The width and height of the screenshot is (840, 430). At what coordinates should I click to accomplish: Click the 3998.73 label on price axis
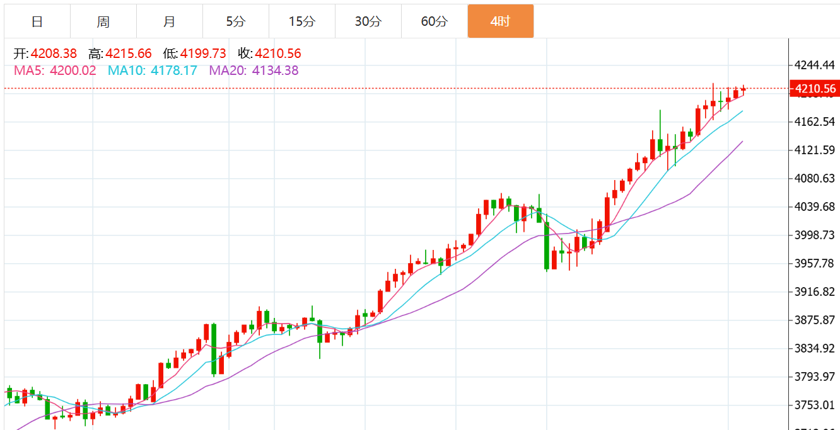[x=815, y=235]
